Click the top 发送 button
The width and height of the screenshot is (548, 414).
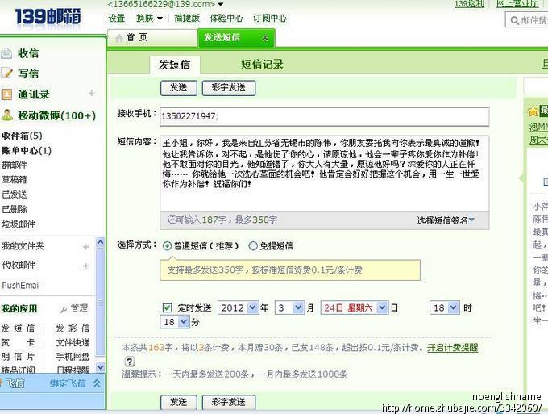[x=179, y=88]
